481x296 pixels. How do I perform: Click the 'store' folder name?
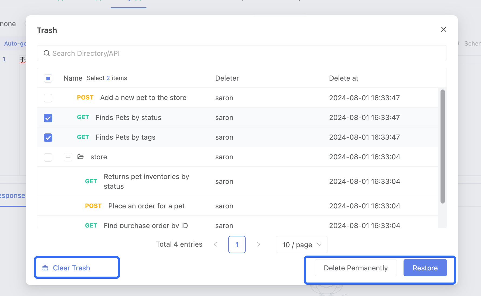(99, 157)
